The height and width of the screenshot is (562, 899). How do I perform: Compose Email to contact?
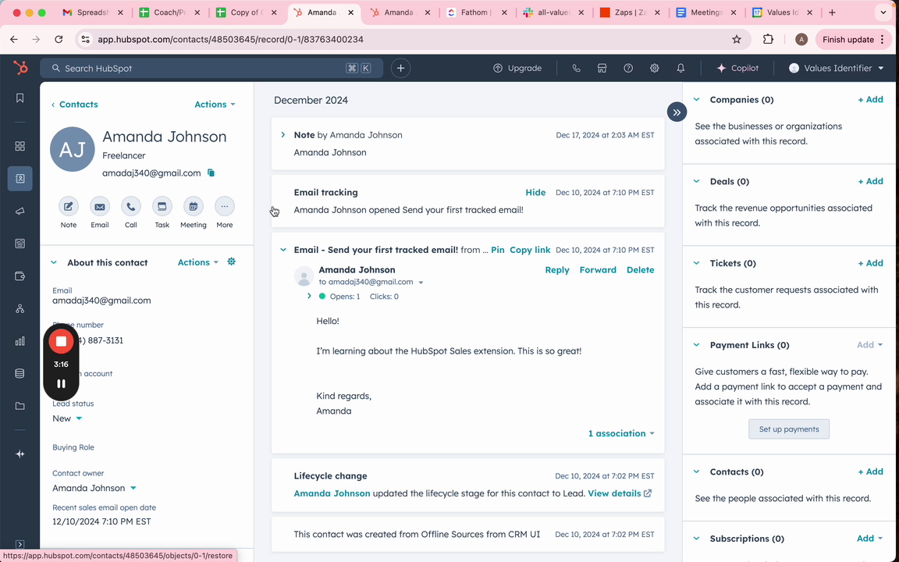click(x=100, y=206)
